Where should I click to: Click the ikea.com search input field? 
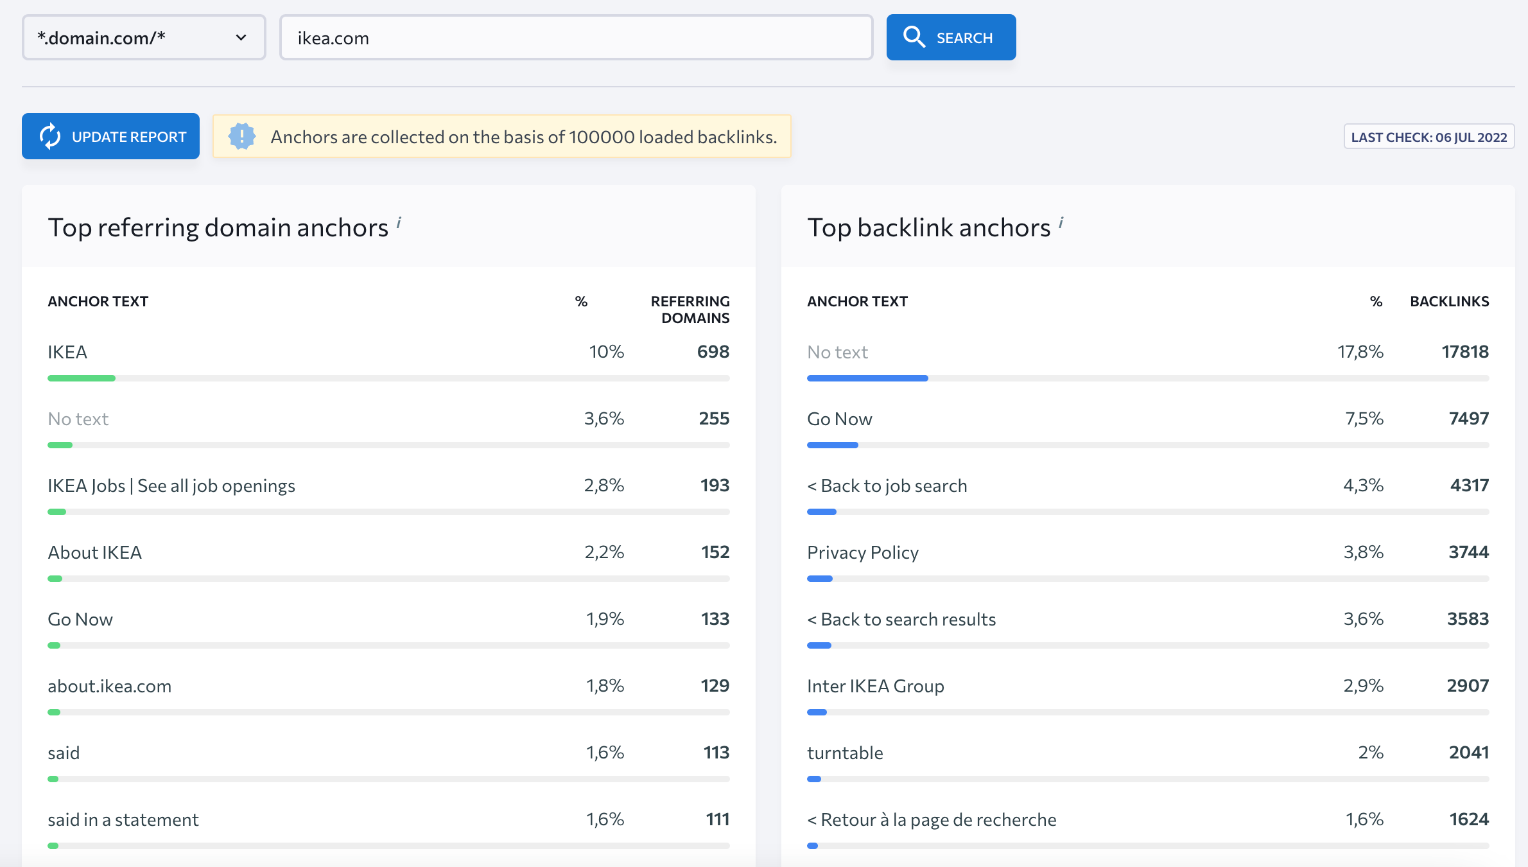point(576,38)
